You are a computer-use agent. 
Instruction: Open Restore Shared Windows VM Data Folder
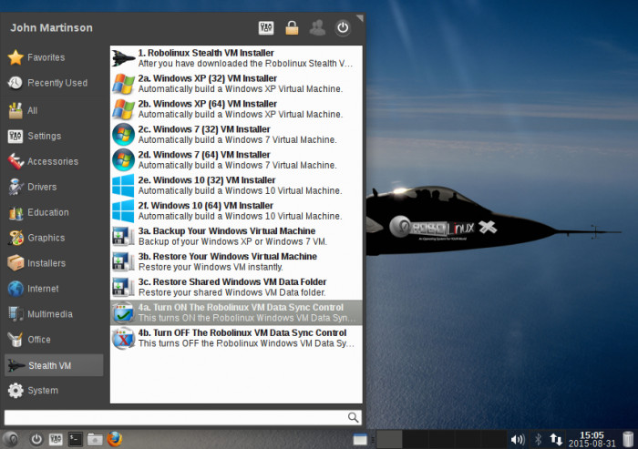(x=236, y=287)
